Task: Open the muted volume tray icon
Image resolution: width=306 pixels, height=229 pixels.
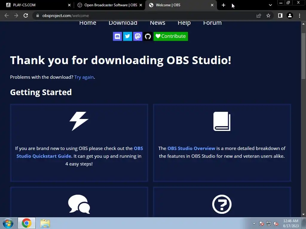Action: 276,224
